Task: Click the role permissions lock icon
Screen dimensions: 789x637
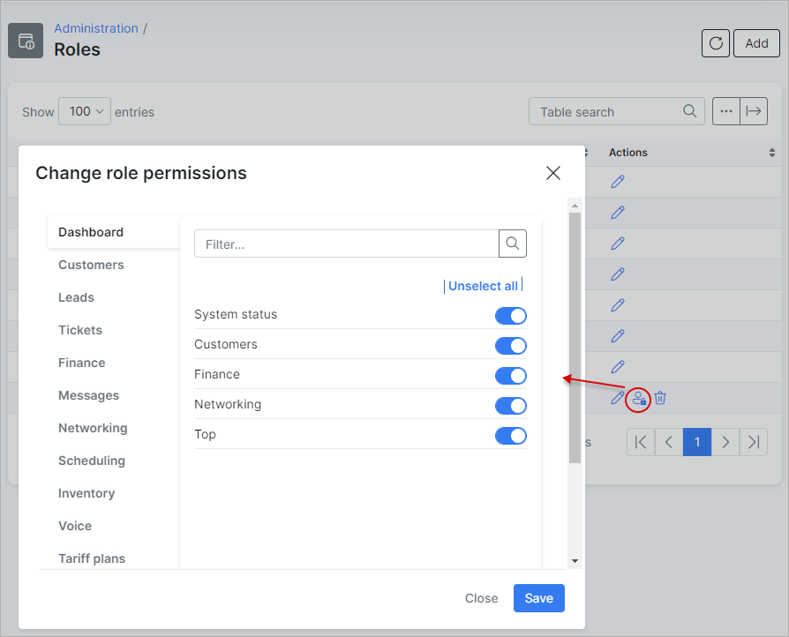Action: [639, 399]
